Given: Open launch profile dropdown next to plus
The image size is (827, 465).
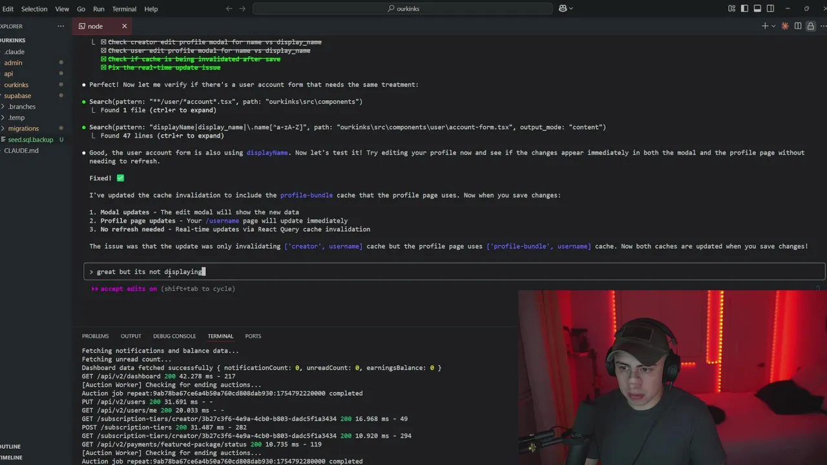Looking at the screenshot, I should coord(773,26).
